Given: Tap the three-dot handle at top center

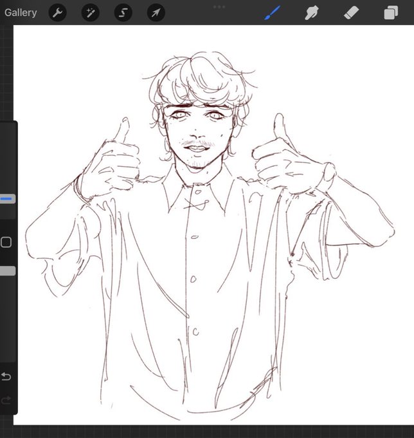Looking at the screenshot, I should pyautogui.click(x=219, y=7).
